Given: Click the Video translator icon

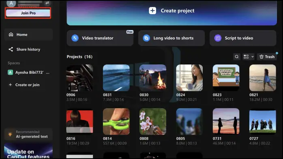Looking at the screenshot, I should point(75,38).
